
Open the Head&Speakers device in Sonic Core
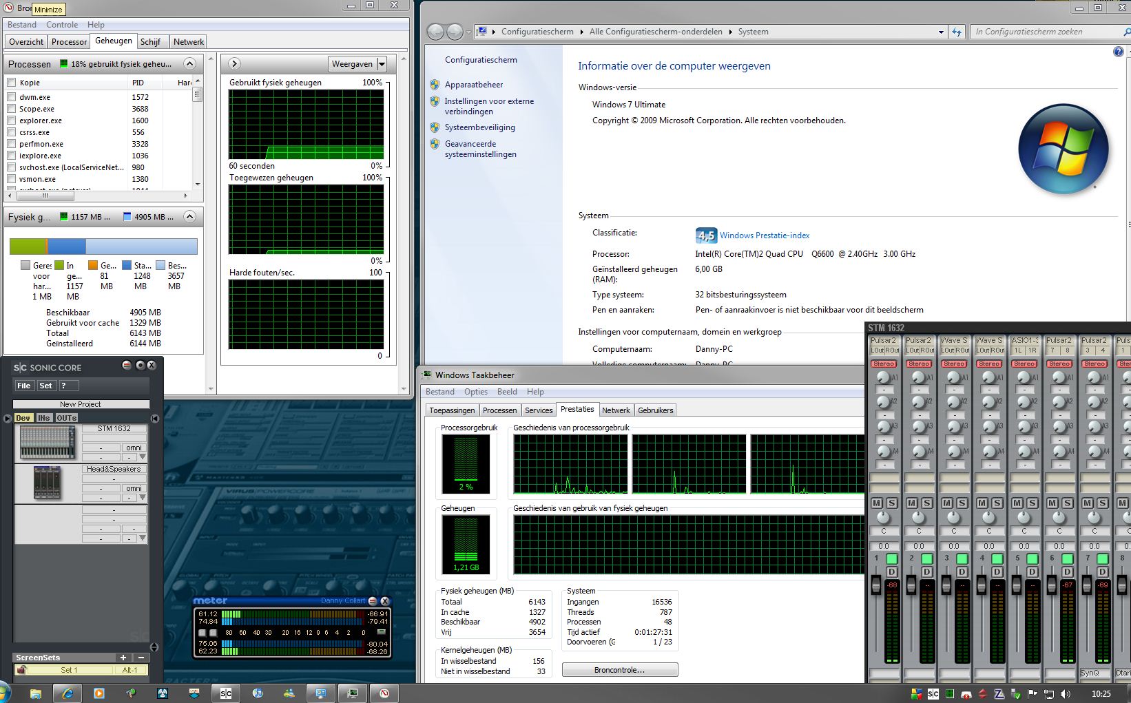[47, 482]
